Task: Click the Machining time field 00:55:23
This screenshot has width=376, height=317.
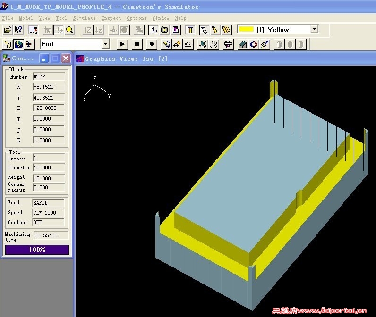Action: (51, 235)
